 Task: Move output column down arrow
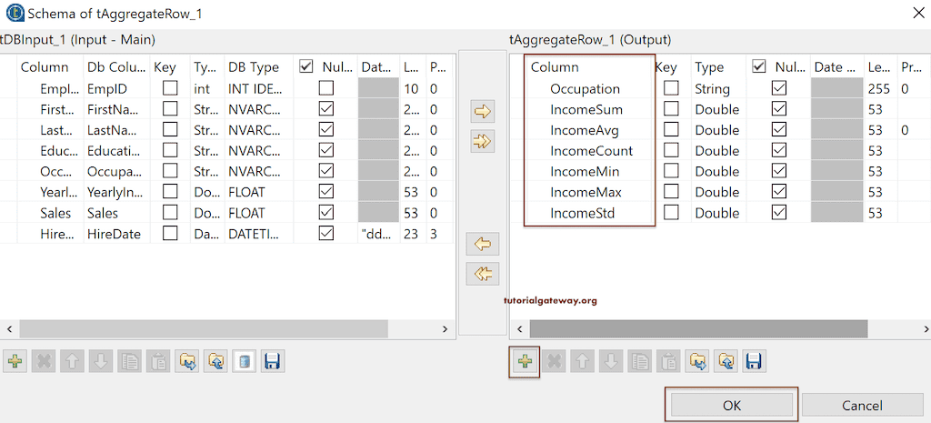(x=611, y=360)
